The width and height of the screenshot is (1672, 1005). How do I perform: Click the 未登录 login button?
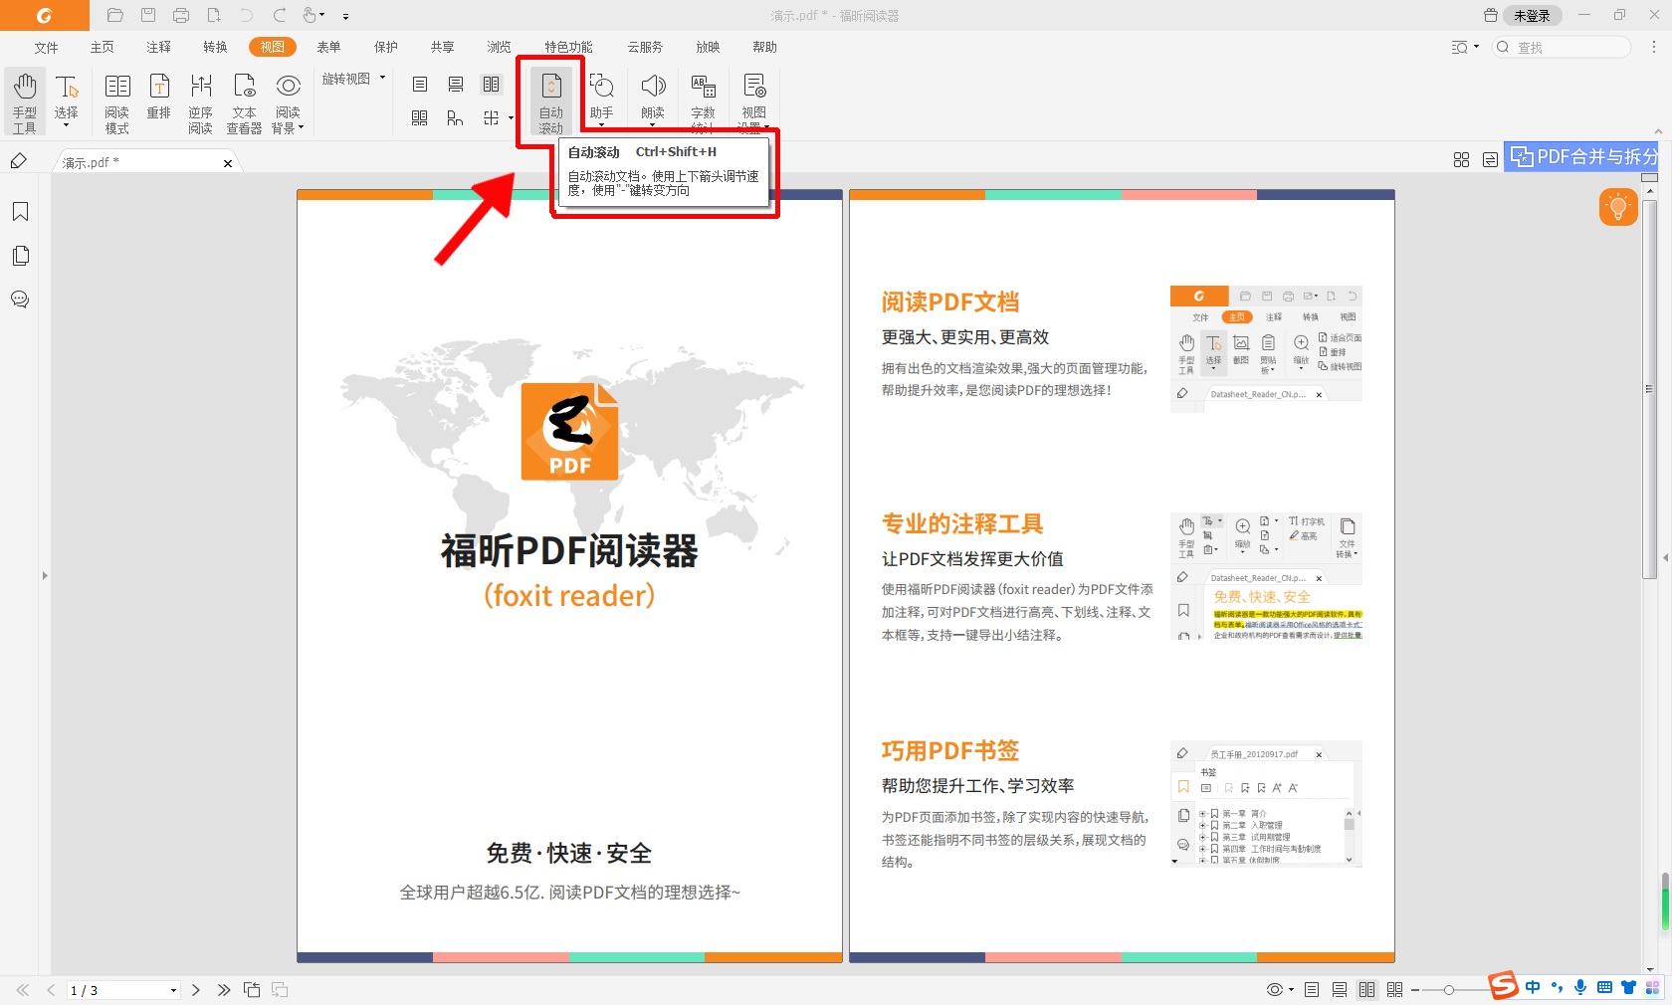(x=1533, y=15)
